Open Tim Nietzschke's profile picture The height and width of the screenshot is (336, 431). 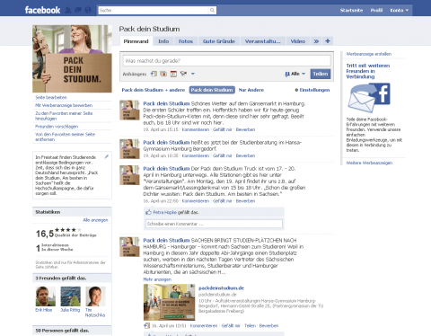pos(95,296)
